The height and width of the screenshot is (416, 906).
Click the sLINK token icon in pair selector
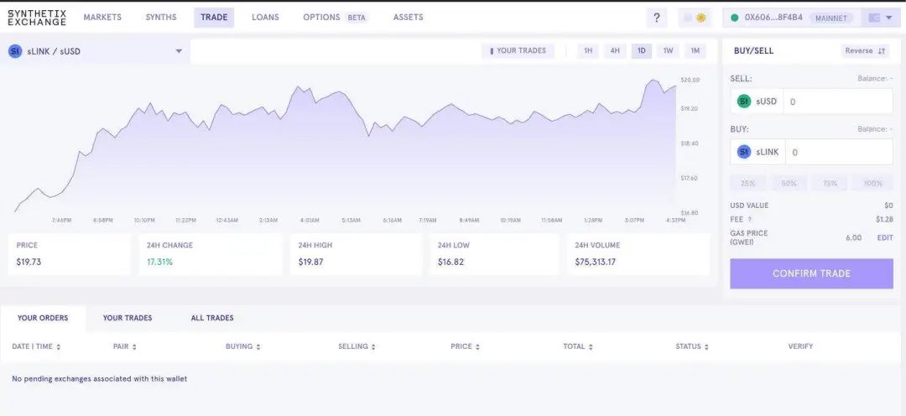pyautogui.click(x=15, y=51)
